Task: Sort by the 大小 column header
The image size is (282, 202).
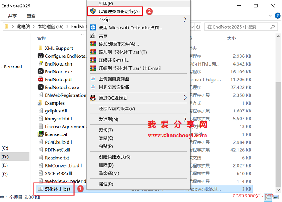Action: [x=231, y=38]
